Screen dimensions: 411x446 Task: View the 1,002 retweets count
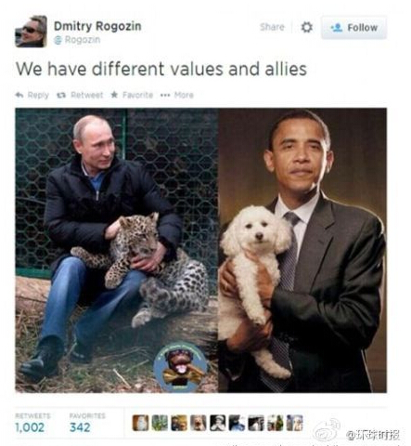(30, 427)
